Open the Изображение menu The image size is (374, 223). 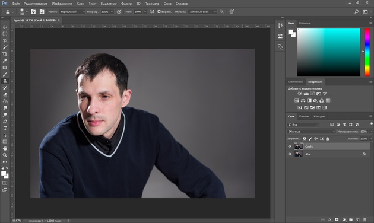click(62, 4)
